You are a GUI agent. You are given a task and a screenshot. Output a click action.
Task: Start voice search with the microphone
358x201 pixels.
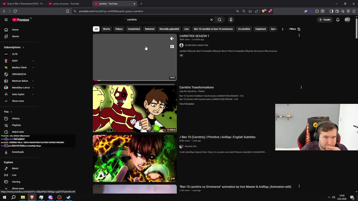coord(231,20)
